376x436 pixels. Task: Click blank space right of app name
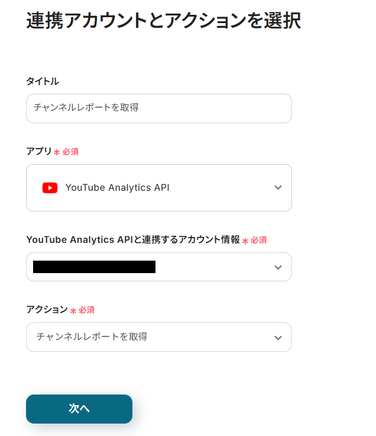[x=219, y=188]
